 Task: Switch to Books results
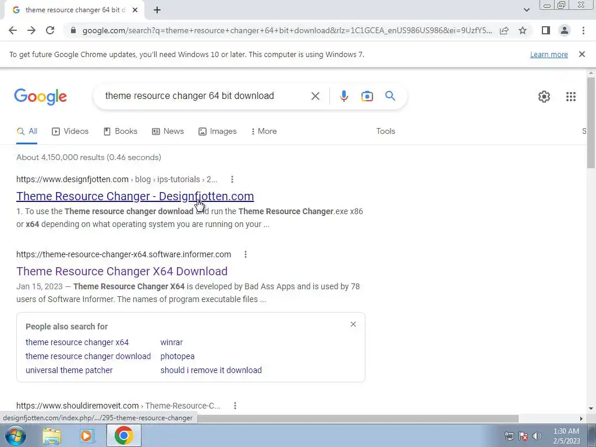[x=120, y=131]
